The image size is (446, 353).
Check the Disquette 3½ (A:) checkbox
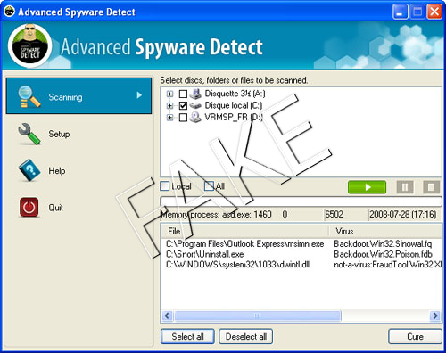tap(183, 94)
